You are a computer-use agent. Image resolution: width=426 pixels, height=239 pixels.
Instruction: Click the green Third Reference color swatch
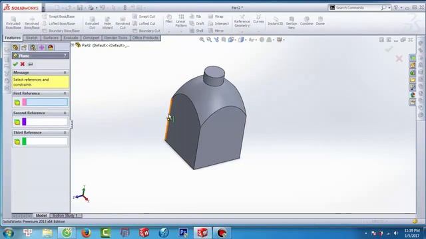24,141
